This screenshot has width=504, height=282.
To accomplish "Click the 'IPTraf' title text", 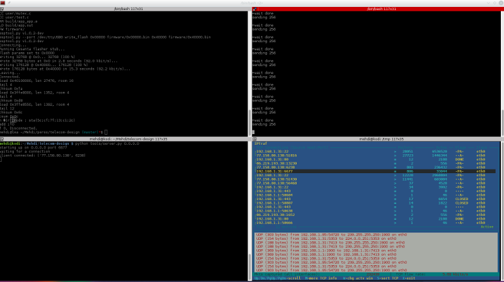I will (261, 144).
